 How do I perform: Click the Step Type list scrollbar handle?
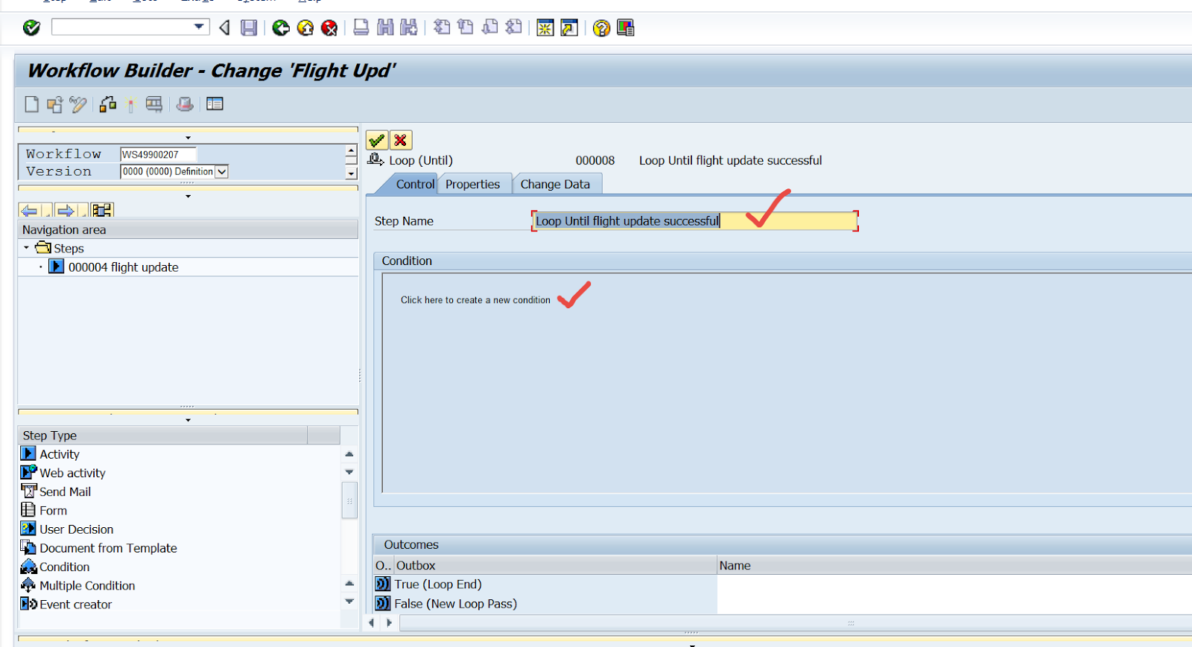(349, 500)
